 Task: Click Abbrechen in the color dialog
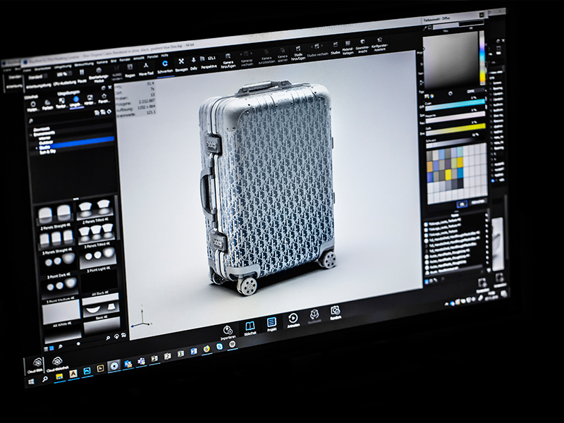coord(478,202)
